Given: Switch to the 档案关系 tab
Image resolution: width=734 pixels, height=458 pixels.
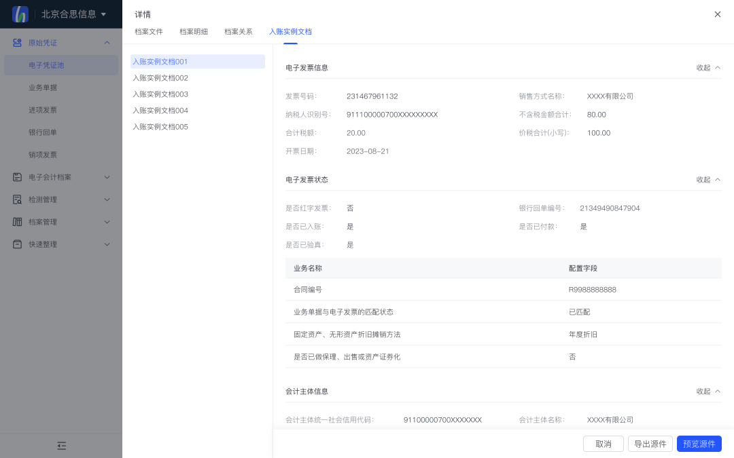Looking at the screenshot, I should tap(239, 32).
